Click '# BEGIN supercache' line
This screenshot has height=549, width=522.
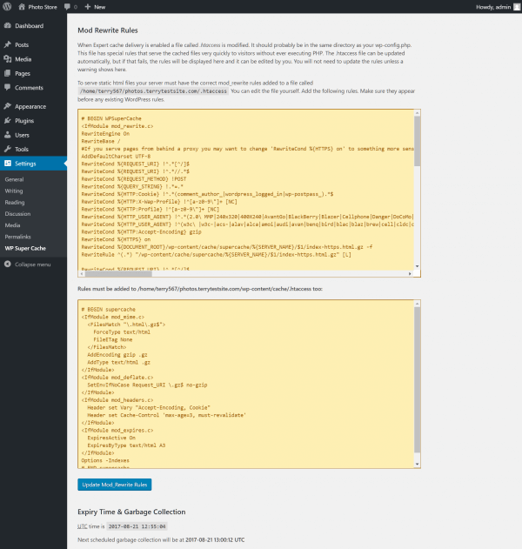point(108,309)
